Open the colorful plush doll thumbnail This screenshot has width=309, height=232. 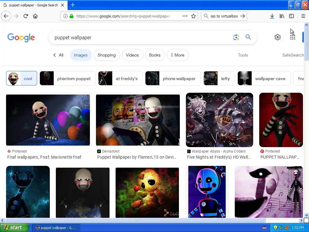(147, 193)
